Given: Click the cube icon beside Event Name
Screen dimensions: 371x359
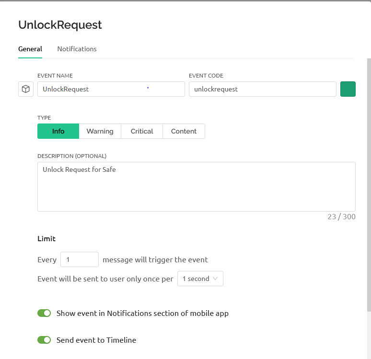Looking at the screenshot, I should (26, 89).
